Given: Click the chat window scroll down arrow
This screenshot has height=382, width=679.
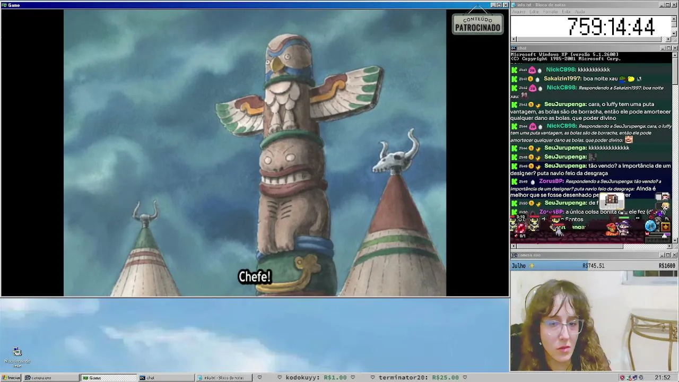Looking at the screenshot, I should pyautogui.click(x=675, y=240).
